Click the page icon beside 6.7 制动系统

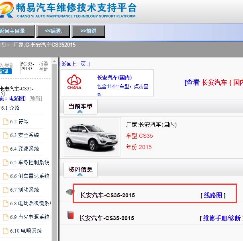6,190
